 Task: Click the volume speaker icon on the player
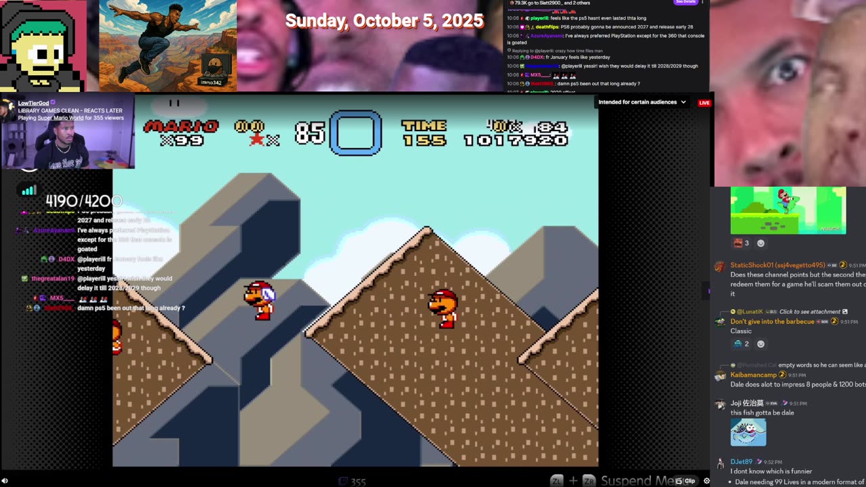pyautogui.click(x=5, y=481)
